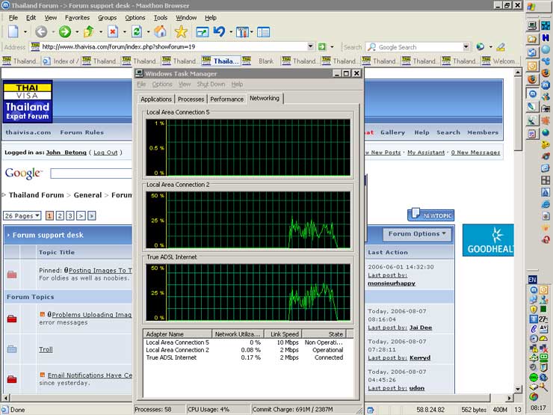The width and height of the screenshot is (553, 415).
Task: Expand the Google Search engine dropdown
Action: [466, 46]
